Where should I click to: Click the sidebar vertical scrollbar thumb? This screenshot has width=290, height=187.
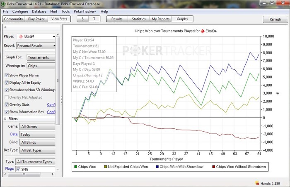58,80
